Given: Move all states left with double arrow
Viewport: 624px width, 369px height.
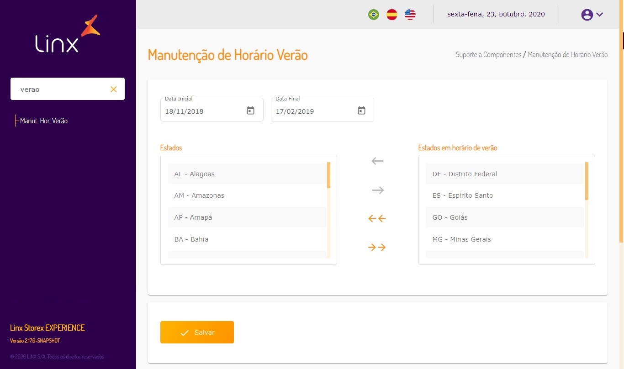Looking at the screenshot, I should pos(377,219).
